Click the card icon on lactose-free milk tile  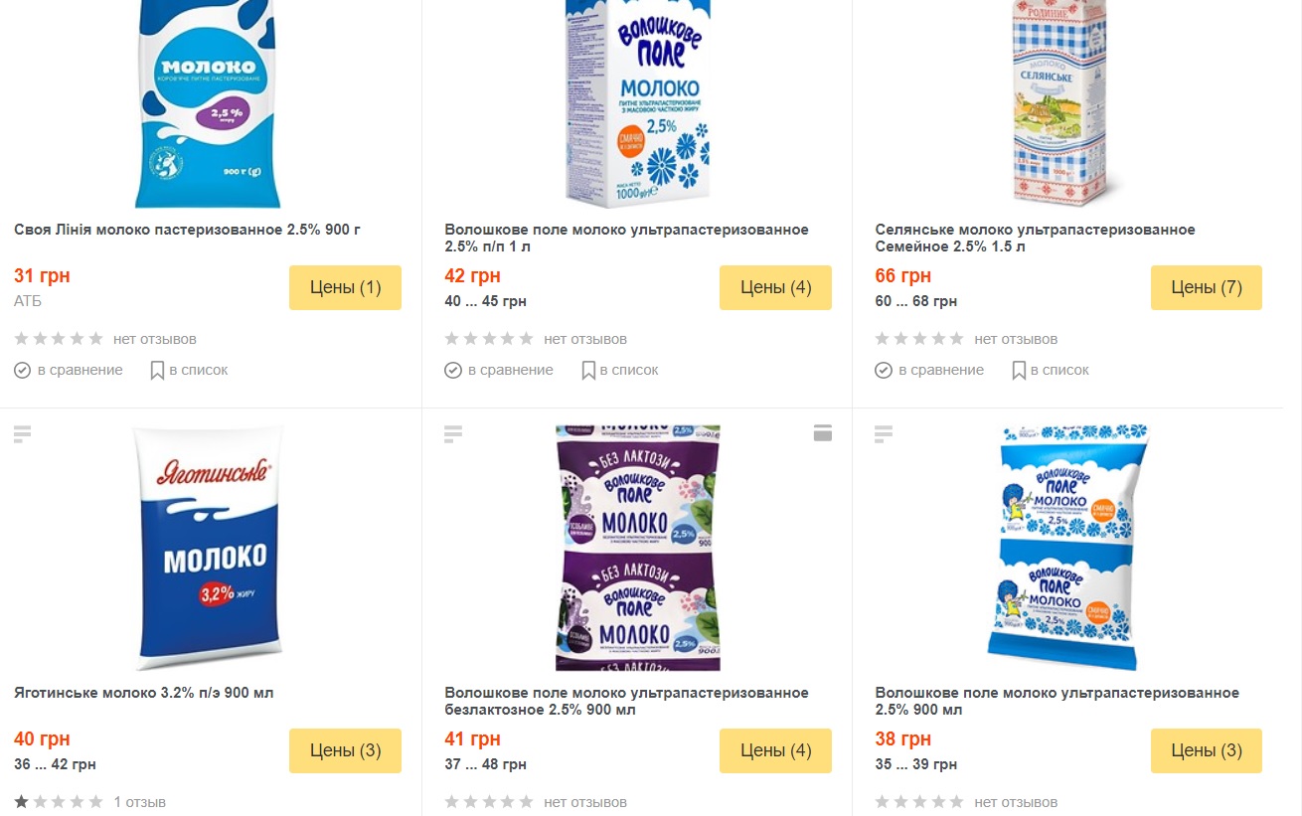coord(822,432)
